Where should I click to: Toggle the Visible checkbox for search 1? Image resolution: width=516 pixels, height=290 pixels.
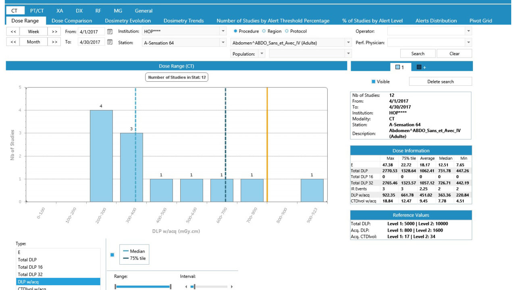(x=373, y=82)
